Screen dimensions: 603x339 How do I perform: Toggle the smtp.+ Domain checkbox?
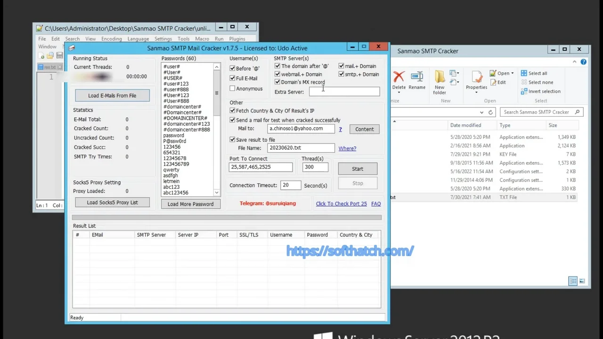click(341, 74)
